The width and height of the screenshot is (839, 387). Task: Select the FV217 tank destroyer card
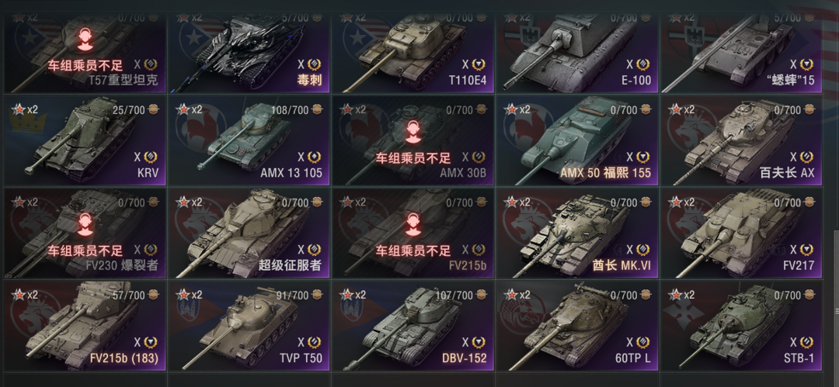tap(741, 233)
